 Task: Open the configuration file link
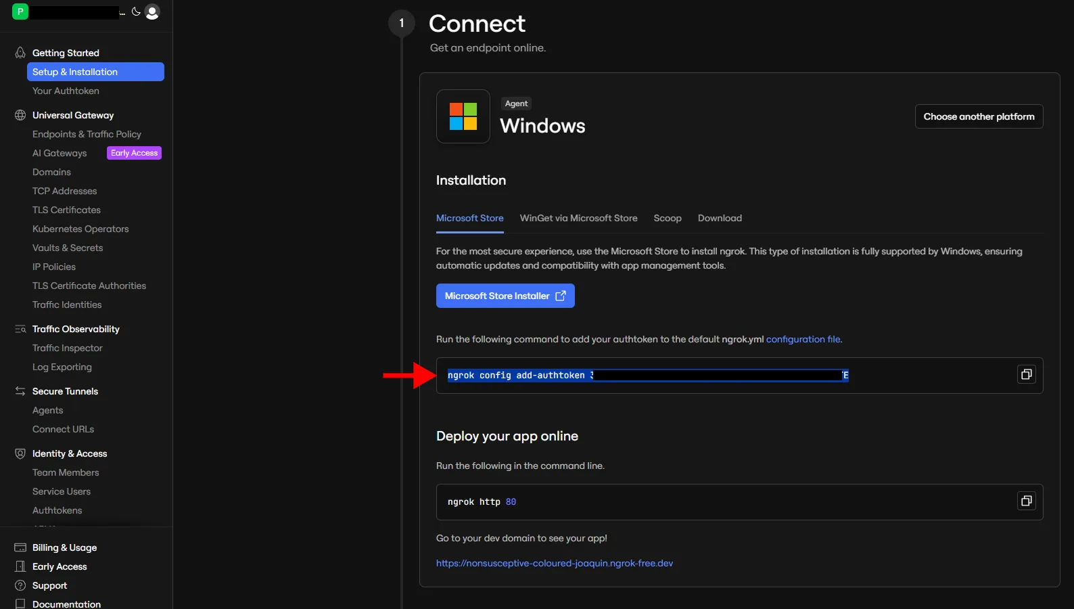click(x=803, y=339)
